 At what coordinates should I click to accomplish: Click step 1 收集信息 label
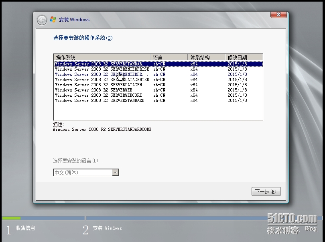(x=25, y=228)
